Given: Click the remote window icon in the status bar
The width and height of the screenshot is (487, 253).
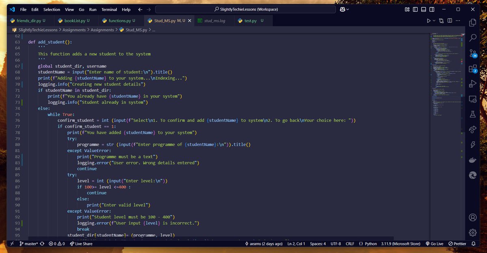Looking at the screenshot, I should coord(12,244).
